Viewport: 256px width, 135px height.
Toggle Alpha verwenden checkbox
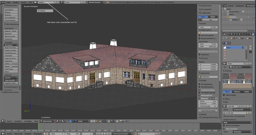224,129
